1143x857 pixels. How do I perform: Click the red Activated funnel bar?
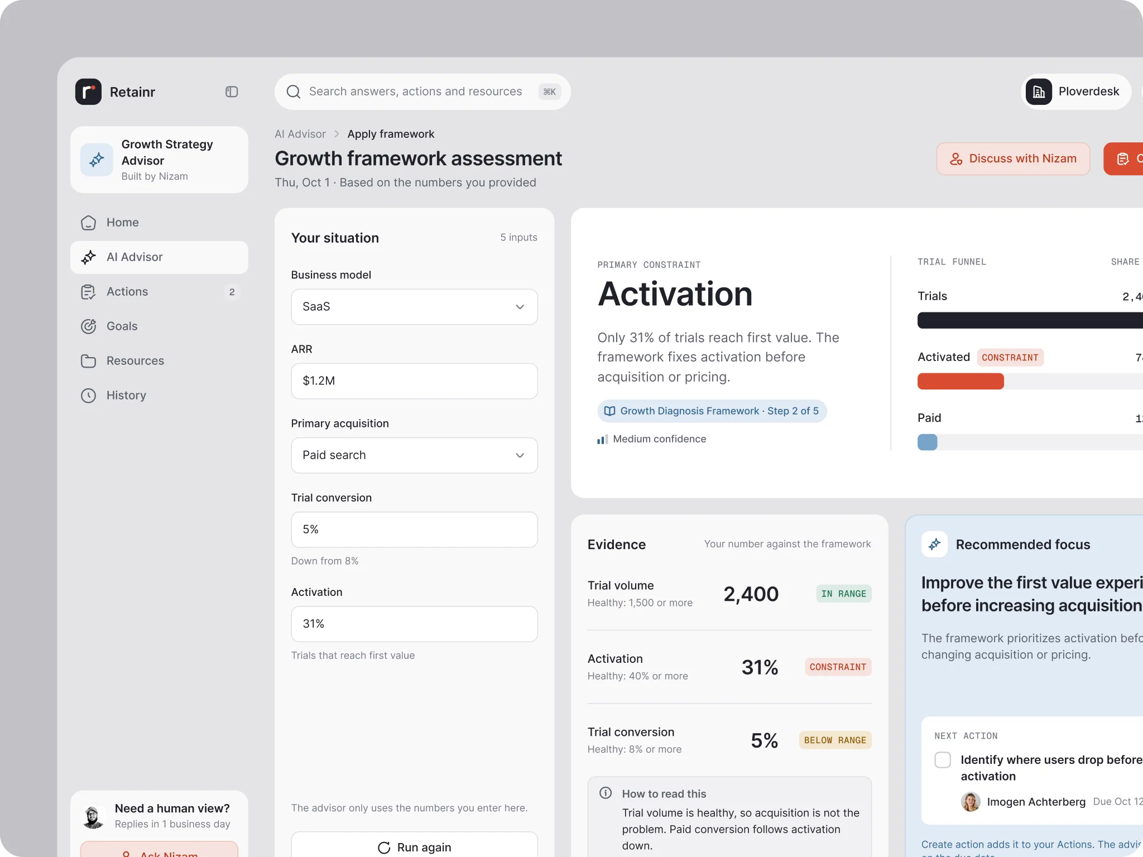tap(960, 382)
